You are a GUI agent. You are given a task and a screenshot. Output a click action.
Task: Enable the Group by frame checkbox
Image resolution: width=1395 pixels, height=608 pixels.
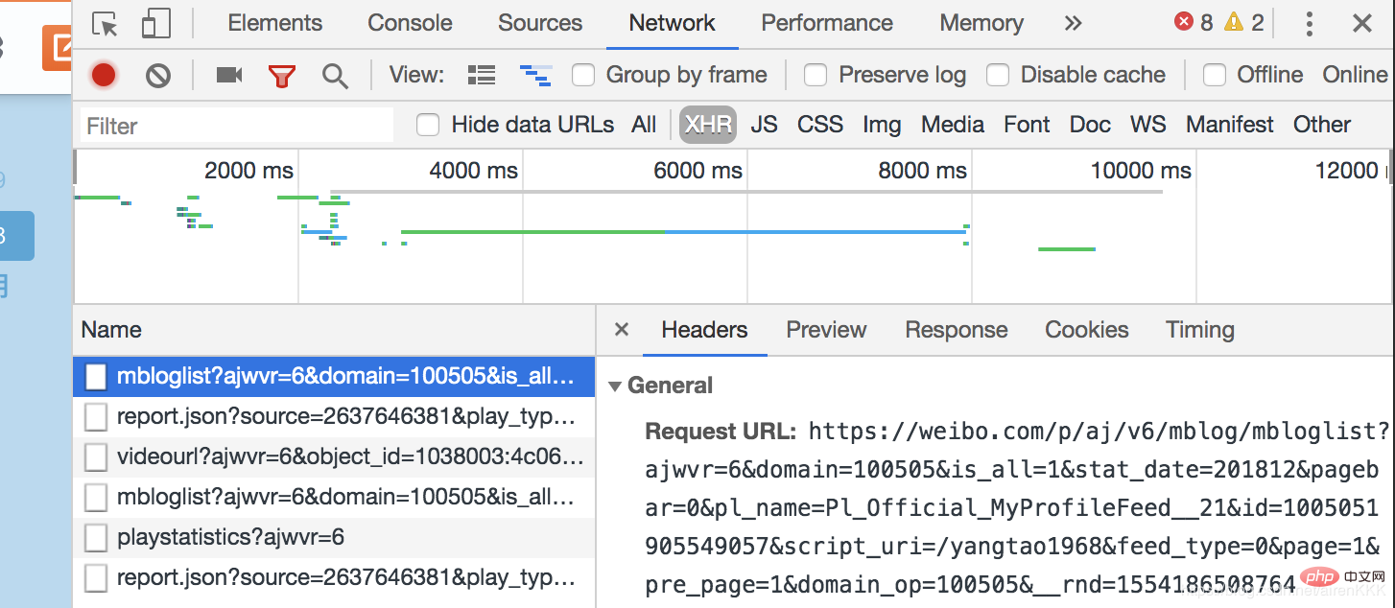583,75
